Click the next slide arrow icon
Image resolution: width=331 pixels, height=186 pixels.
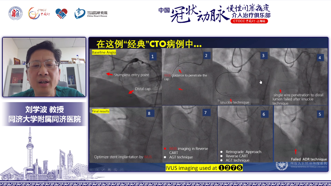click(97, 169)
